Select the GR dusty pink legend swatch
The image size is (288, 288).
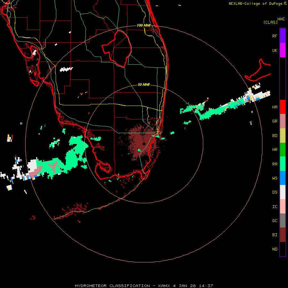283,121
